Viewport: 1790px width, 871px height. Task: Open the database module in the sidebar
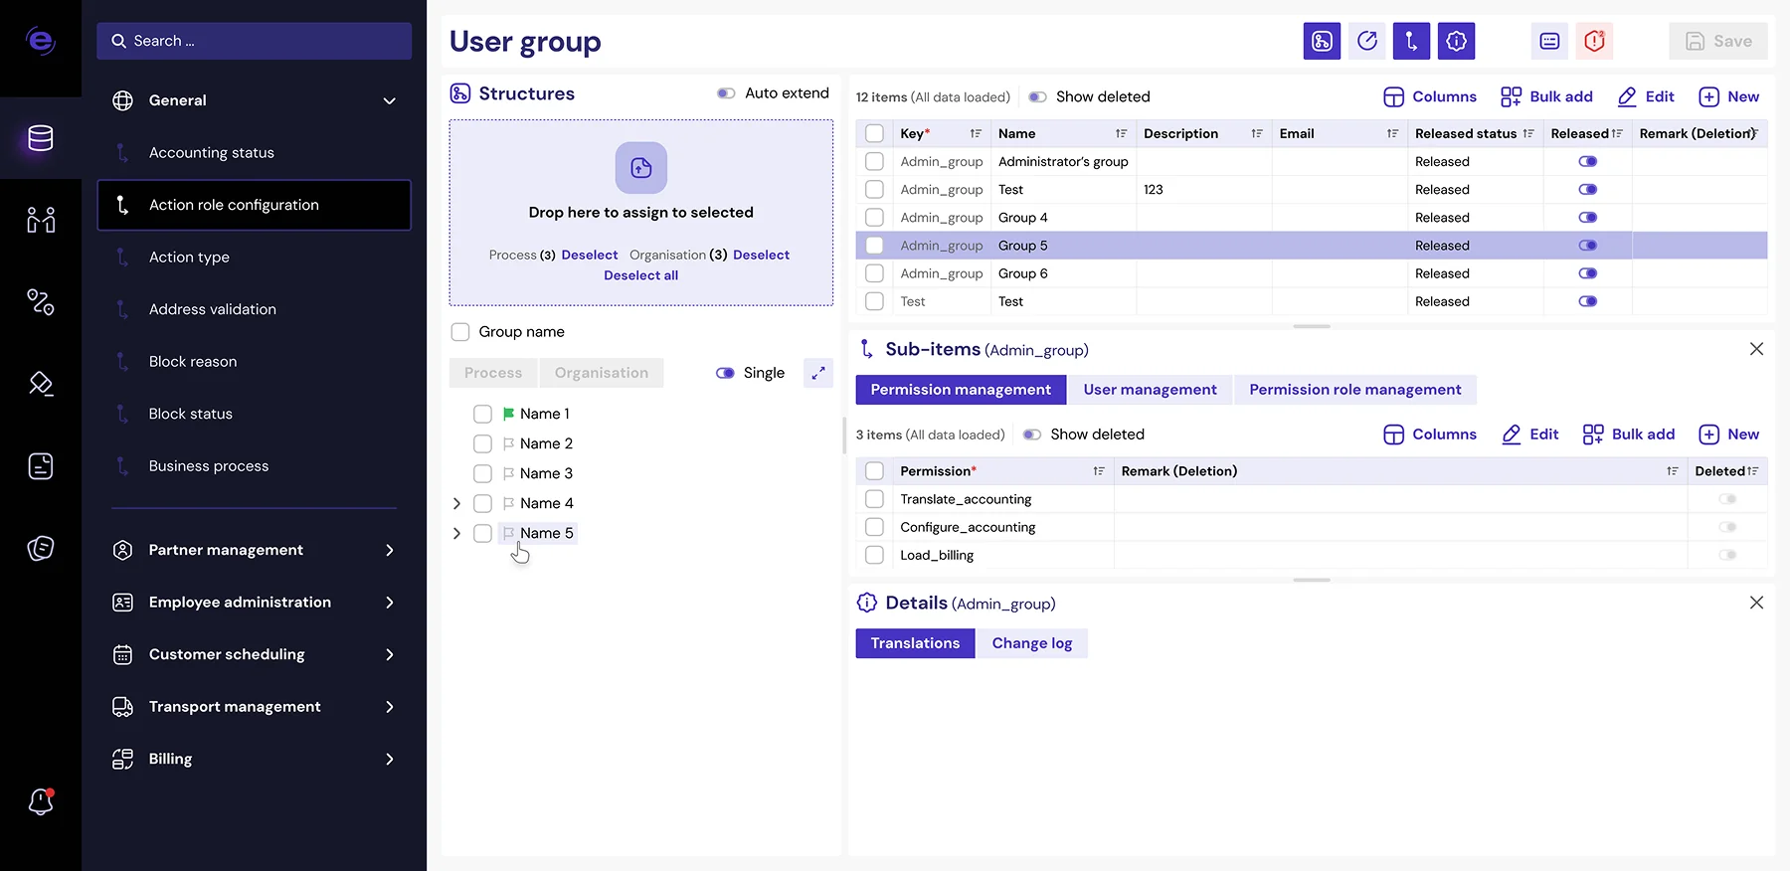click(x=41, y=138)
